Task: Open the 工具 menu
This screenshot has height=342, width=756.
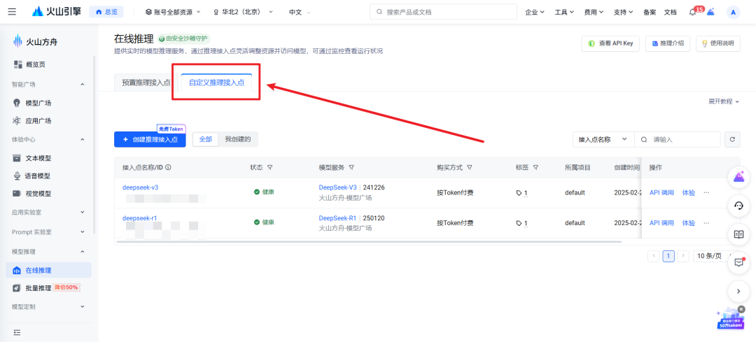Action: tap(564, 13)
